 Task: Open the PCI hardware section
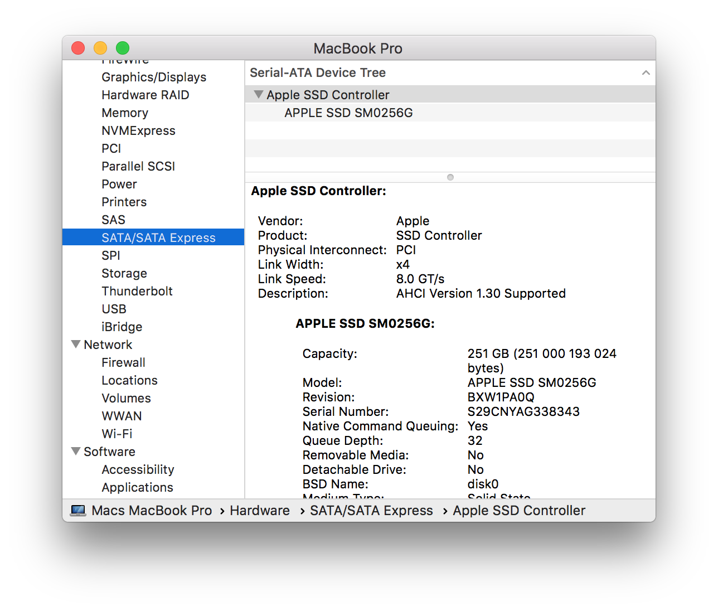click(x=111, y=148)
